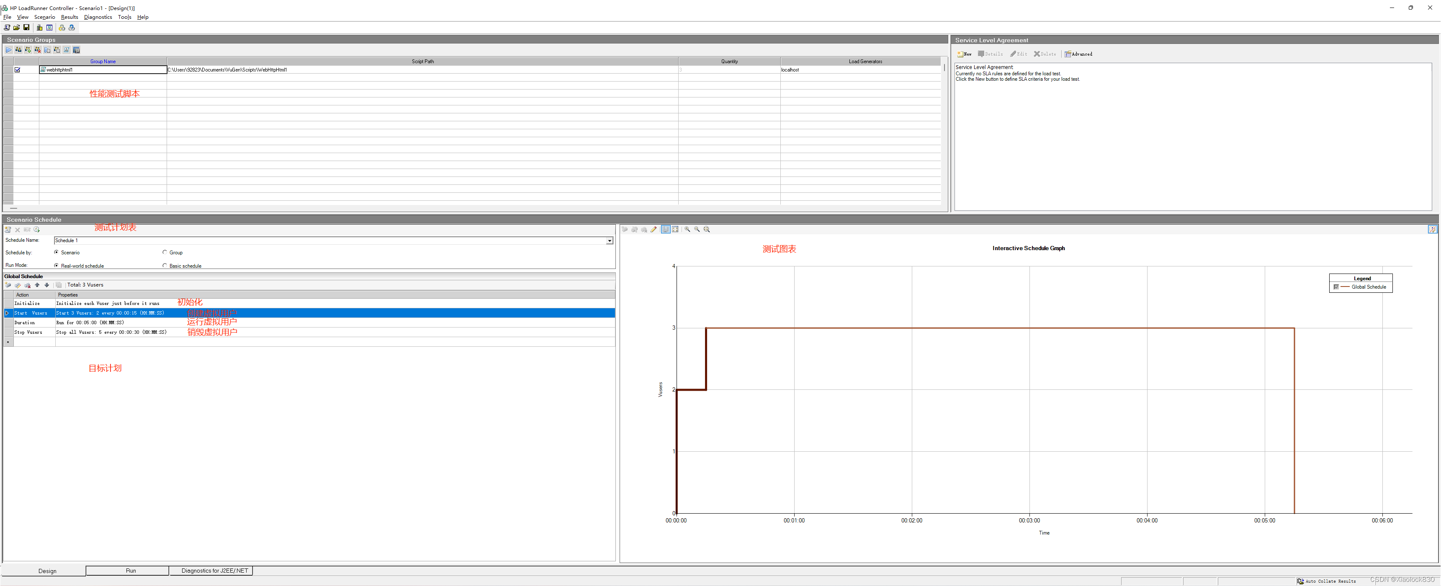The width and height of the screenshot is (1441, 586).
Task: Click Move Action Down arrow in Global Schedule
Action: click(x=47, y=285)
